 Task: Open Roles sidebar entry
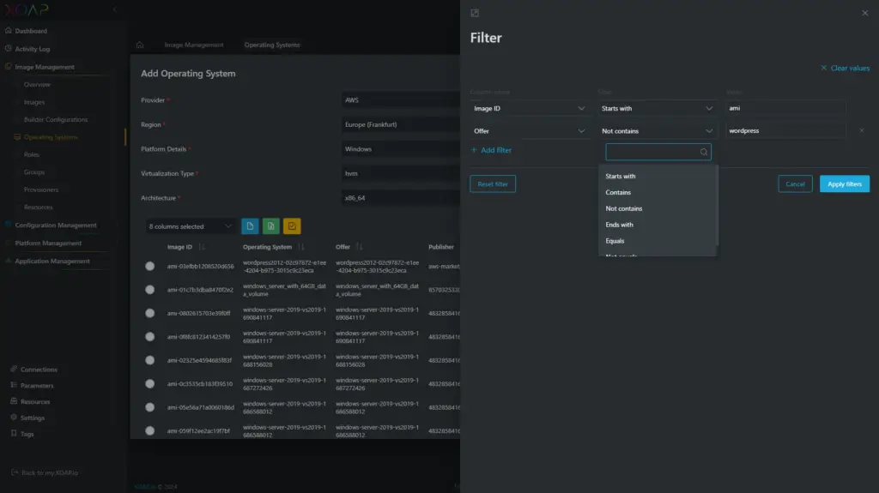32,154
